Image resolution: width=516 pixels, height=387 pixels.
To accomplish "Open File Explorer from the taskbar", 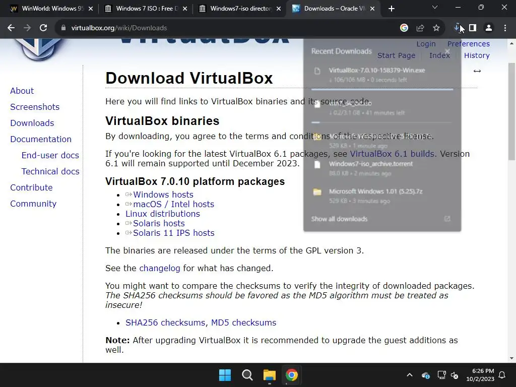I will [x=269, y=375].
